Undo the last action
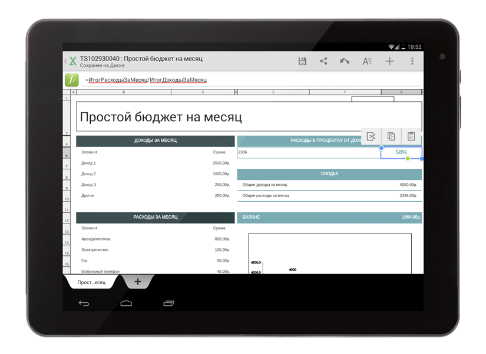 (345, 61)
